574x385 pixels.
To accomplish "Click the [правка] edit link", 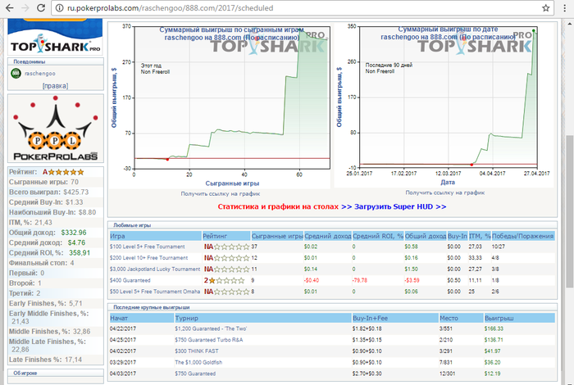I will tap(55, 86).
